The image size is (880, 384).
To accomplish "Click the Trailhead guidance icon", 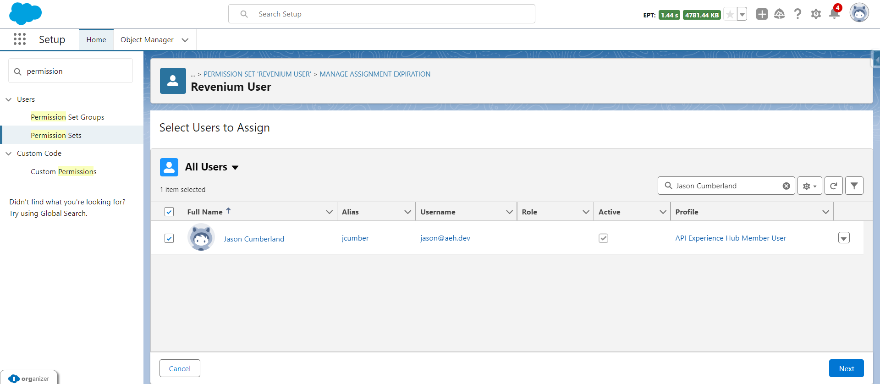I will [x=779, y=14].
